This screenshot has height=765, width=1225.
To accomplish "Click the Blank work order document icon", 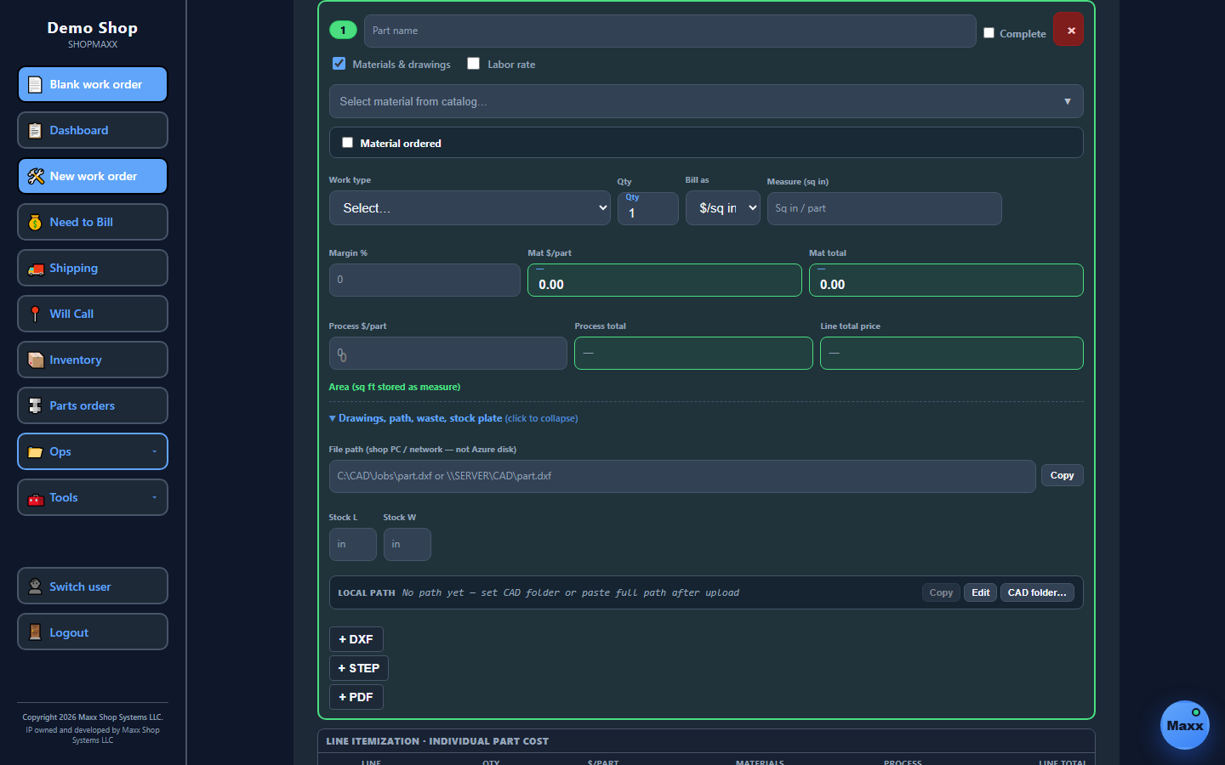I will point(35,85).
